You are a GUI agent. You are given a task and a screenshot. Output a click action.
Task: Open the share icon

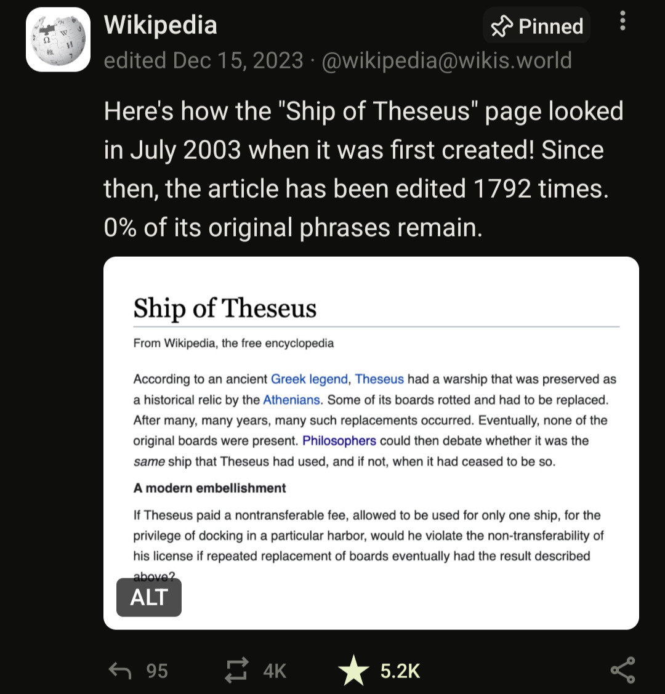623,670
